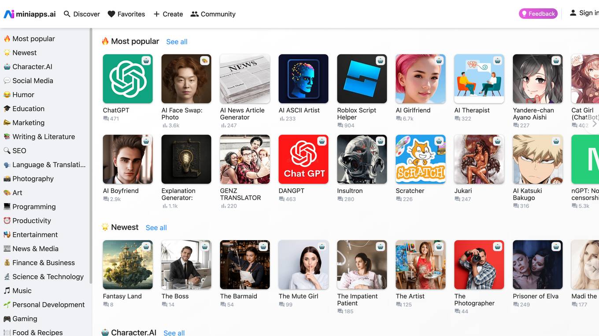Click the "6.7k" count under AI Girlfriend
This screenshot has height=336, width=599.
click(408, 119)
